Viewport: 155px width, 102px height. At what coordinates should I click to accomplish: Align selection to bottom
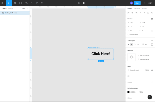click(148, 13)
